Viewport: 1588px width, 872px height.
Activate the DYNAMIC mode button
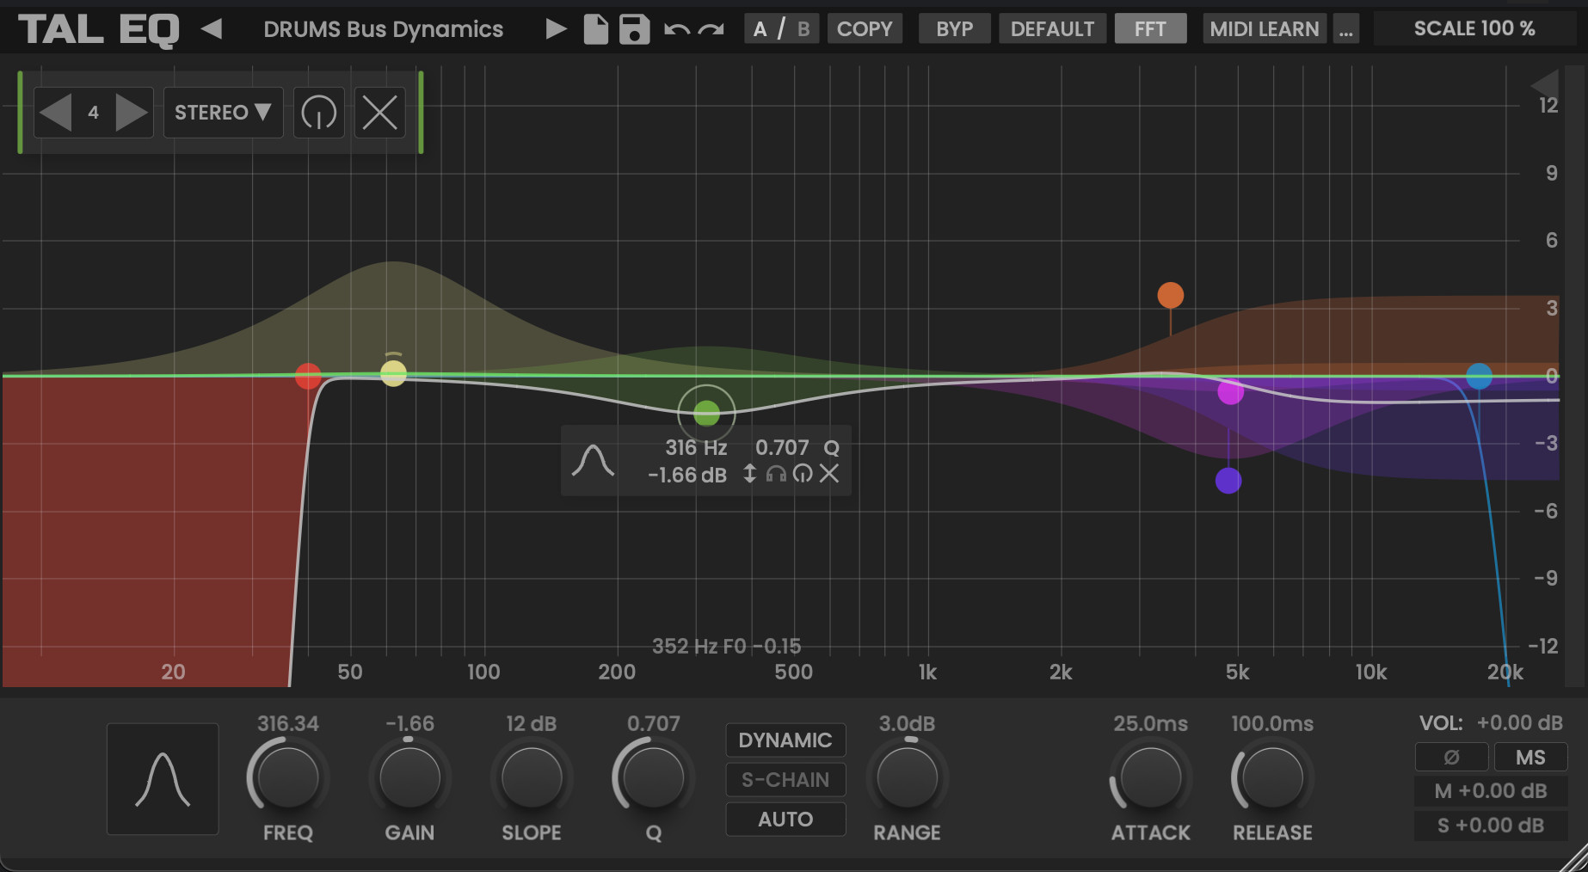click(785, 740)
